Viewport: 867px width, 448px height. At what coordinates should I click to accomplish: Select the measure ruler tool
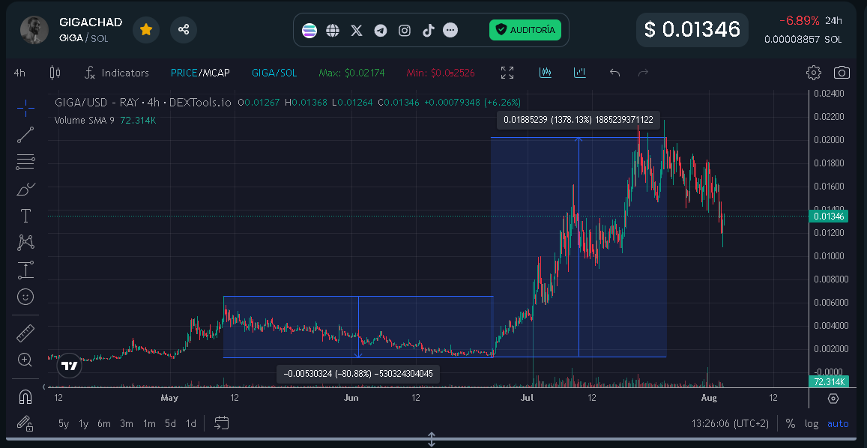pyautogui.click(x=25, y=333)
